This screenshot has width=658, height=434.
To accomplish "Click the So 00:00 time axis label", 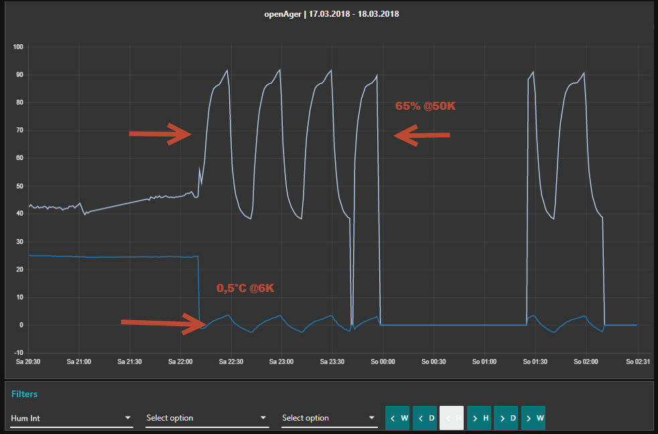I will pyautogui.click(x=383, y=362).
